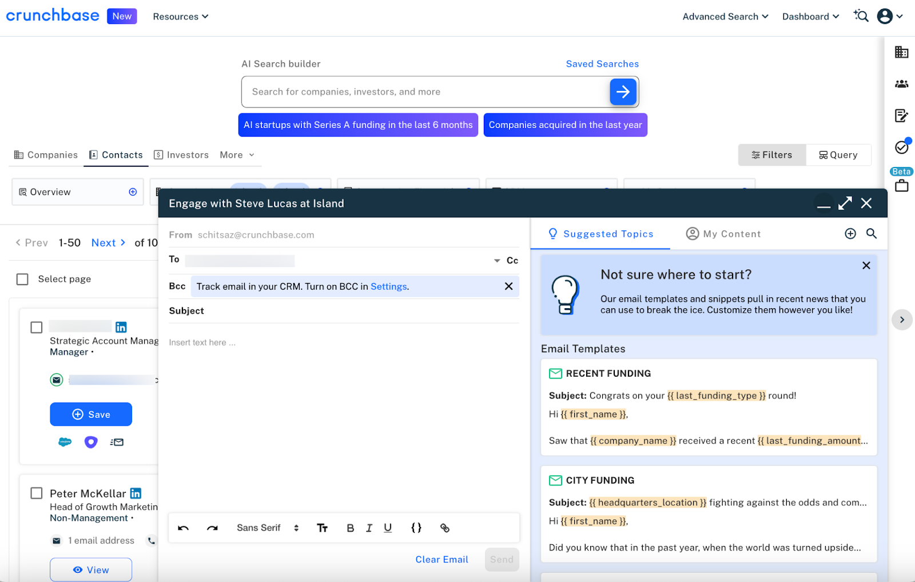915x582 pixels.
Task: Open people group icon in right sidebar
Action: click(902, 84)
